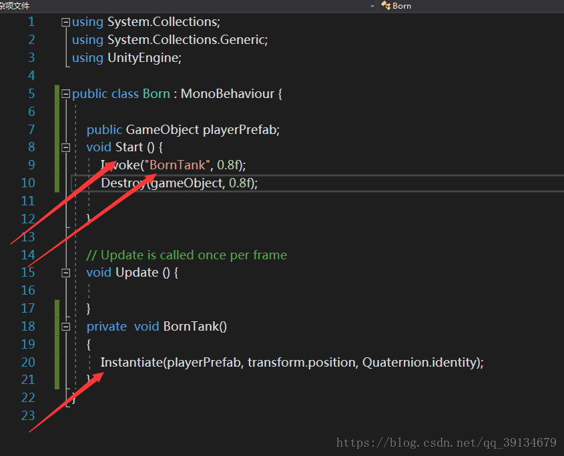Select line number 20 in the gutter
The height and width of the screenshot is (456, 564).
tap(28, 362)
